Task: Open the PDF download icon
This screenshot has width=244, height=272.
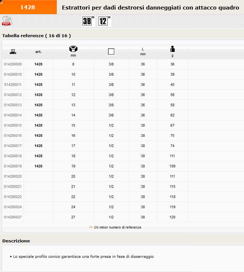Action: pos(7,21)
